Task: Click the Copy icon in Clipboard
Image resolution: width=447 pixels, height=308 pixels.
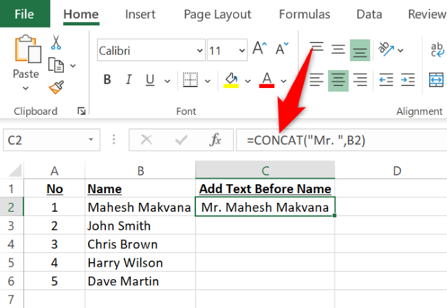Action: 56,65
